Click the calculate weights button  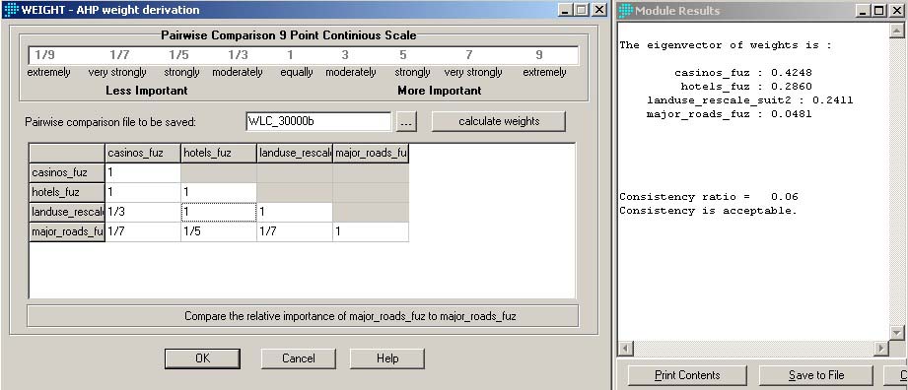pos(499,121)
